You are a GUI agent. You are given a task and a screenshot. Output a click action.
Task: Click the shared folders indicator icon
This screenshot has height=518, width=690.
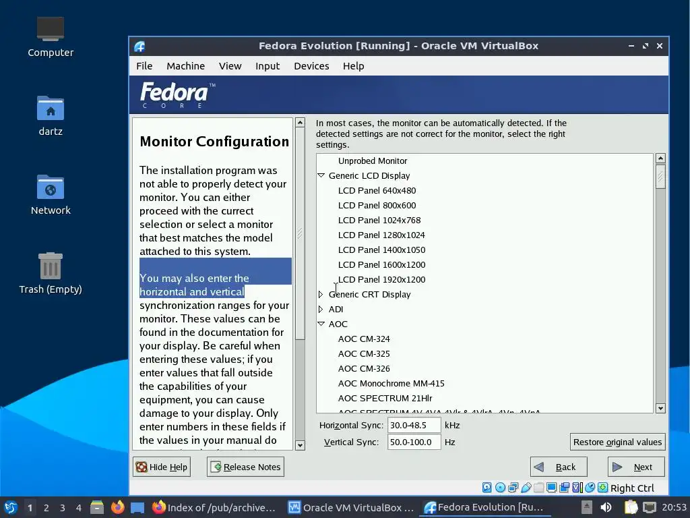(538, 488)
